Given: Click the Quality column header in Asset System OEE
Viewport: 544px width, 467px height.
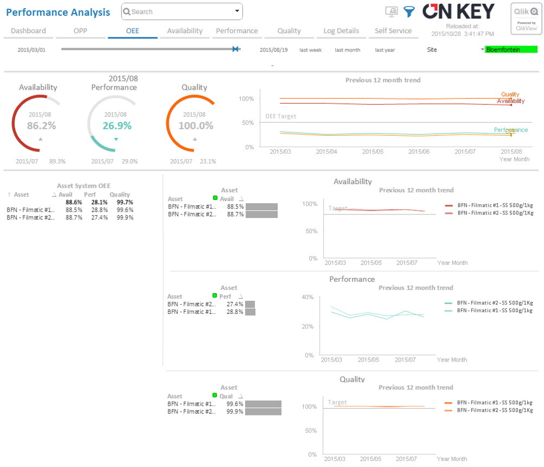Looking at the screenshot, I should click(x=120, y=194).
